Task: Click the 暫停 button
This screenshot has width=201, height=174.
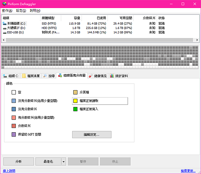Action: coord(83,162)
